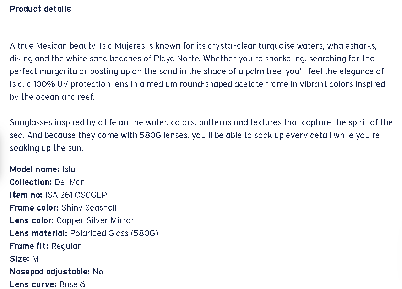Select the "Copper Silver Mirror" lens color text
402x289 pixels.
95,220
